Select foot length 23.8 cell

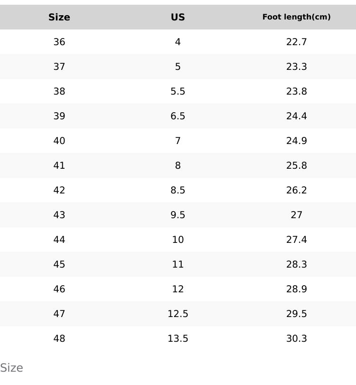click(297, 91)
